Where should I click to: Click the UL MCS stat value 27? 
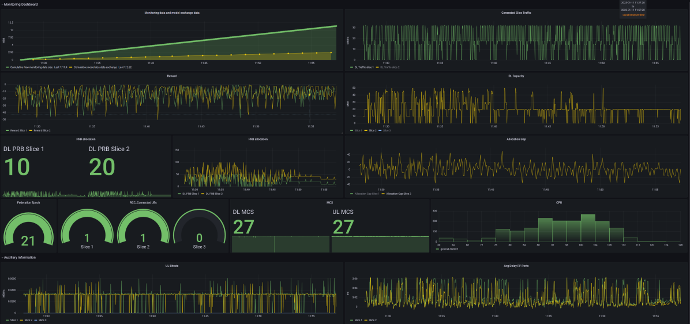point(343,226)
